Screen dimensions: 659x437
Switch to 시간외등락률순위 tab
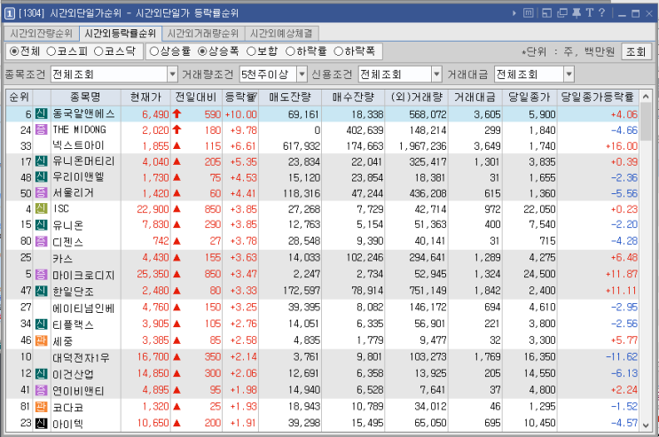click(121, 34)
